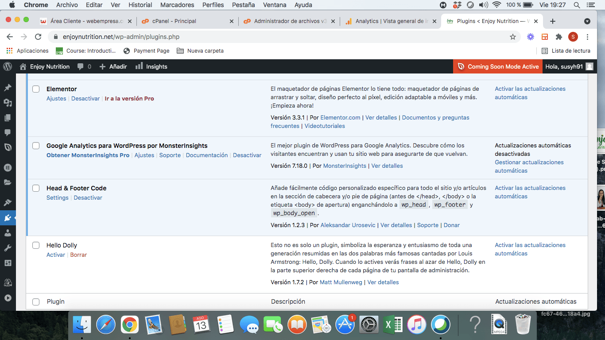Switch to the Analytics tab
Screen dimensions: 605x340
[390, 21]
